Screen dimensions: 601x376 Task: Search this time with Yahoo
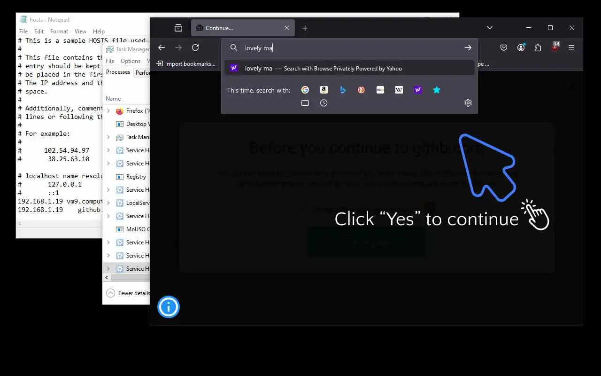[x=418, y=90]
